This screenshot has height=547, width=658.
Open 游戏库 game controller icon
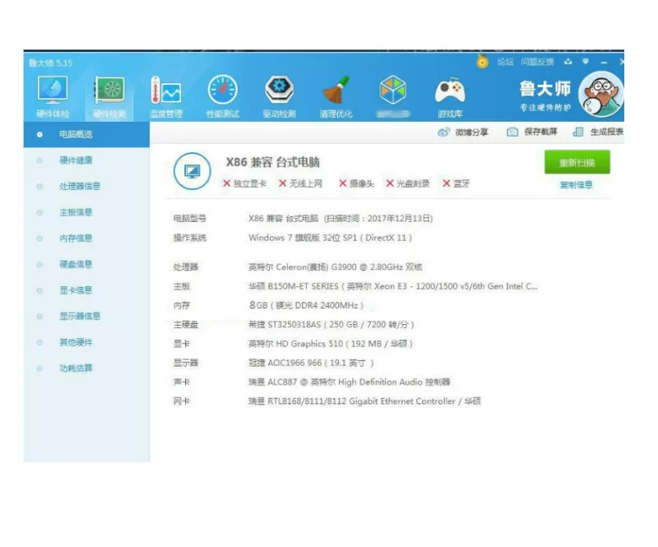(450, 92)
